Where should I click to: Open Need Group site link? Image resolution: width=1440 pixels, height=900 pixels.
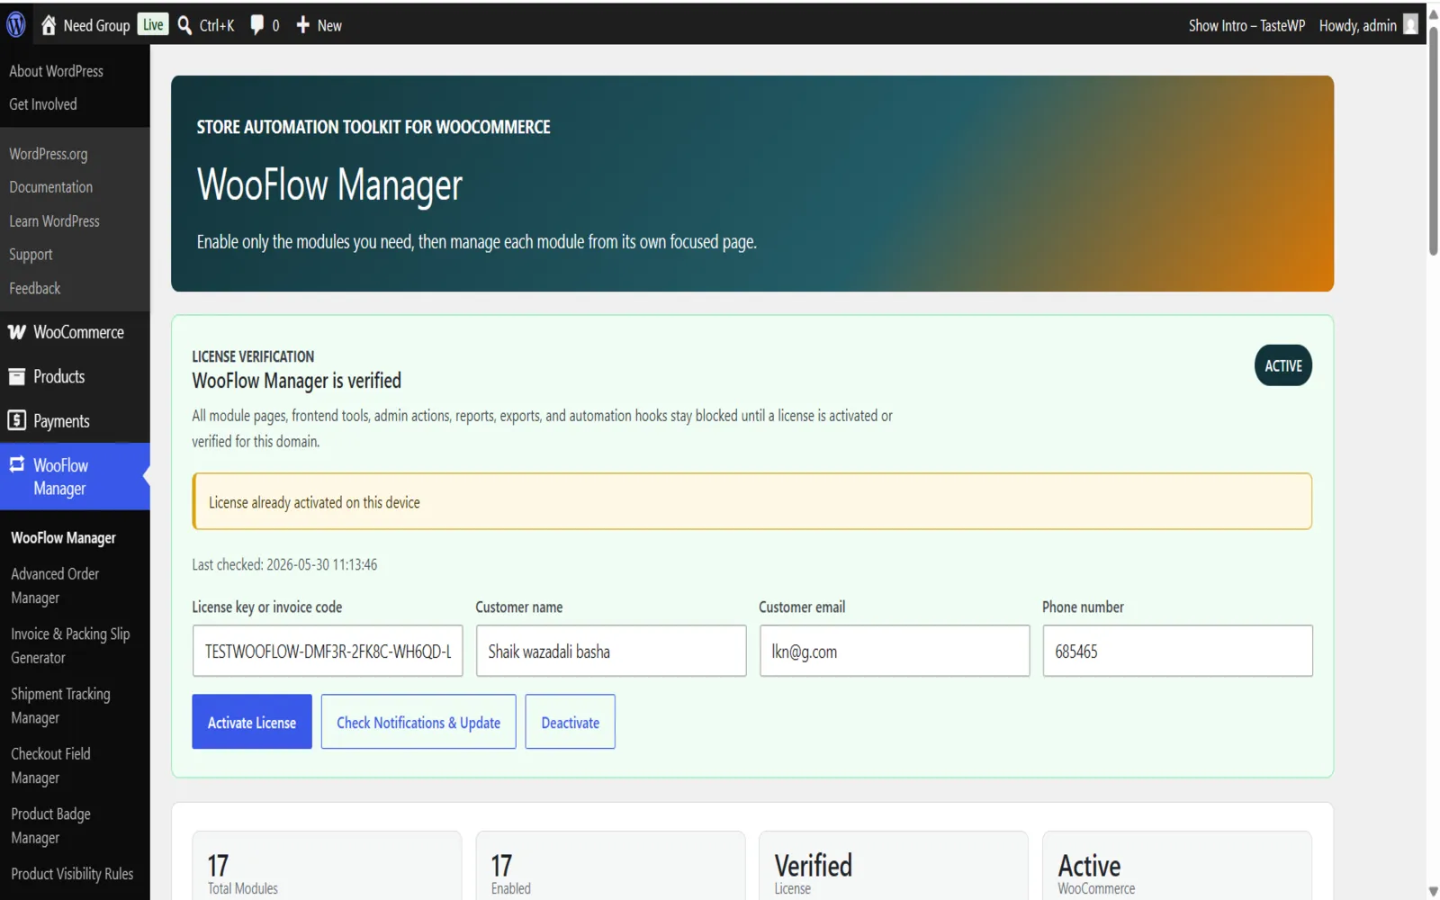(x=96, y=25)
